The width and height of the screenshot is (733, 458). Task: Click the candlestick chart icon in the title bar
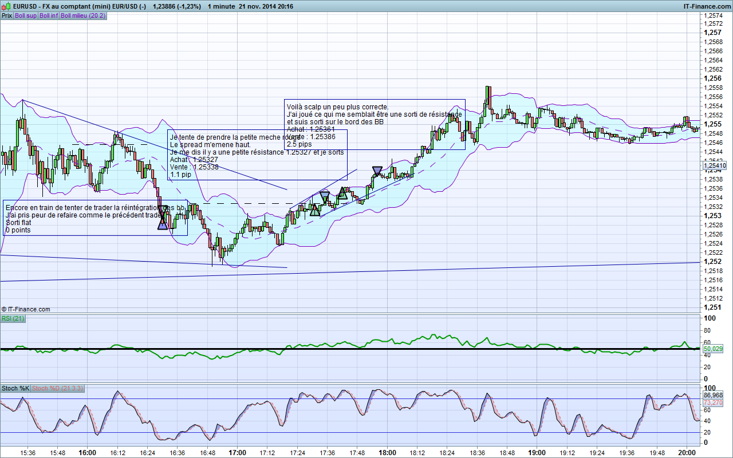click(6, 6)
